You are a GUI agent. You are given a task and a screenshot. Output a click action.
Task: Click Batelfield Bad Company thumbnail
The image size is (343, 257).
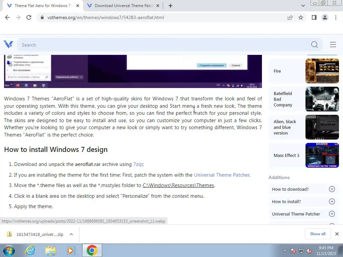(x=322, y=99)
